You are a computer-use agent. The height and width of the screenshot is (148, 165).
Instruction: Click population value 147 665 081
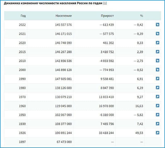pos(63,79)
